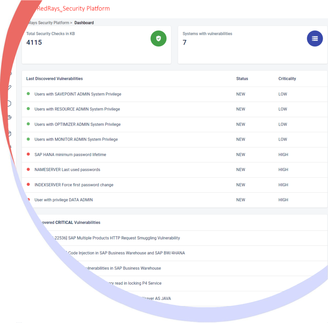This screenshot has width=328, height=323.
Task: Open the AS JAVA vulnerability entry
Action: pos(156,298)
